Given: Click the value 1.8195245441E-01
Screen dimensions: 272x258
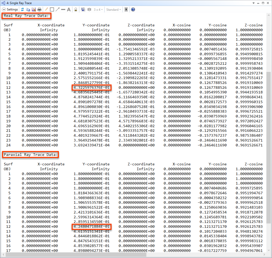Looking at the screenshot, I should click(x=91, y=54).
